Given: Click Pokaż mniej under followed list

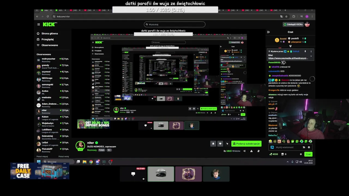Looking at the screenshot, I should pos(64,157).
